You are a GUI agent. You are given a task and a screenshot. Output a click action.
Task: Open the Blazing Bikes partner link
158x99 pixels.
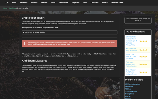130,94
